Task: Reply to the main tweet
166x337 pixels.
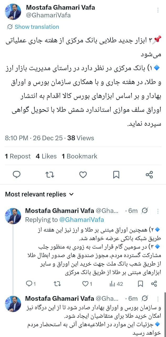Action: (x=17, y=175)
